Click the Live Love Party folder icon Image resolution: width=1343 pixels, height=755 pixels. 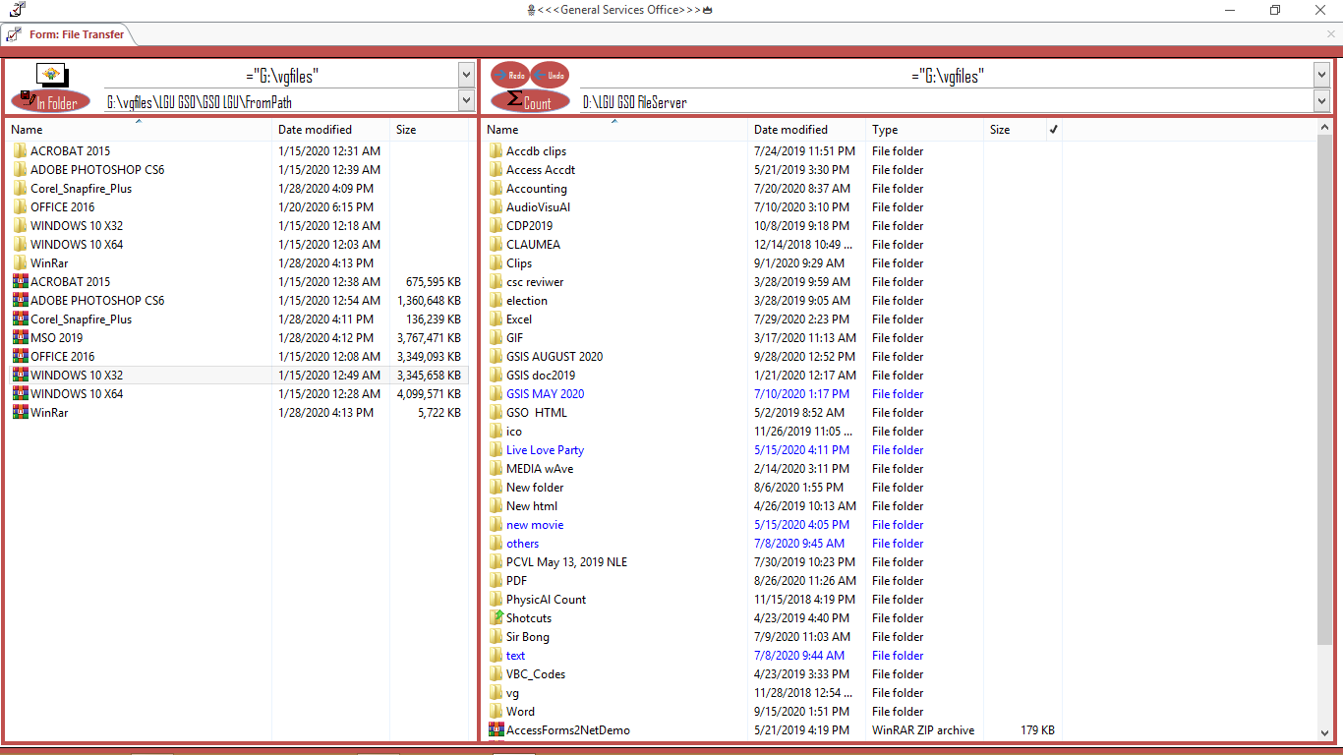pyautogui.click(x=496, y=450)
